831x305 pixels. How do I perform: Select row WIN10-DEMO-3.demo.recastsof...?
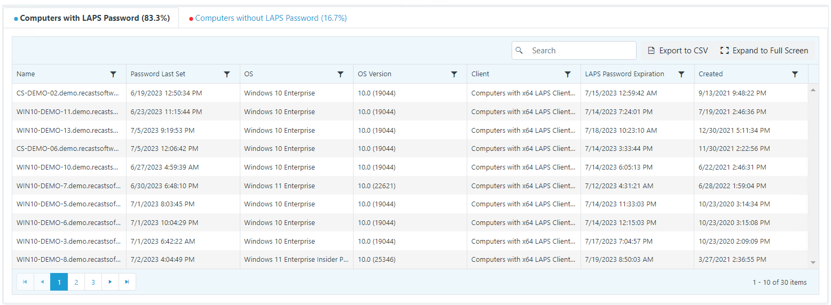[x=410, y=241]
